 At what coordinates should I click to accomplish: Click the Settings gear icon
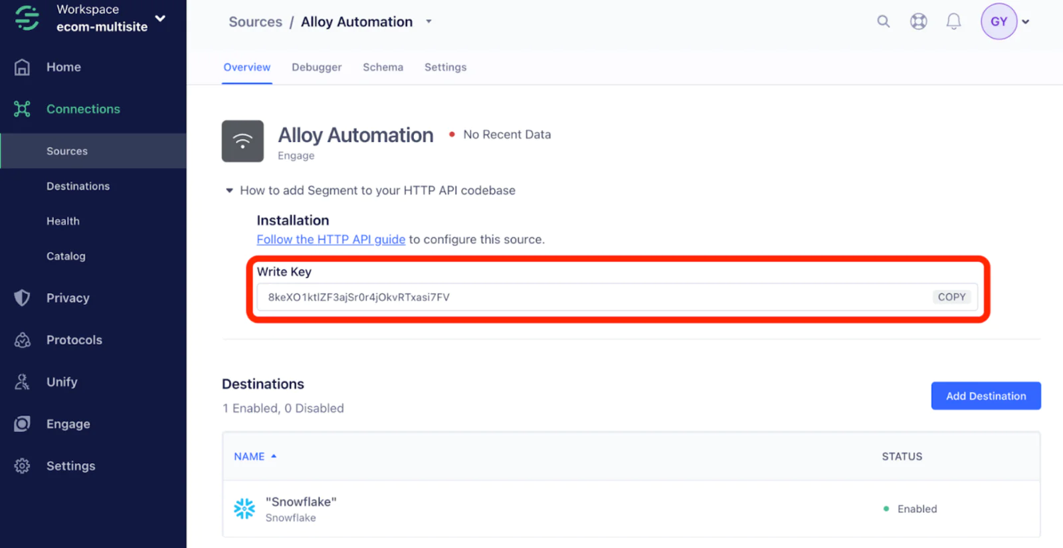[x=22, y=466]
